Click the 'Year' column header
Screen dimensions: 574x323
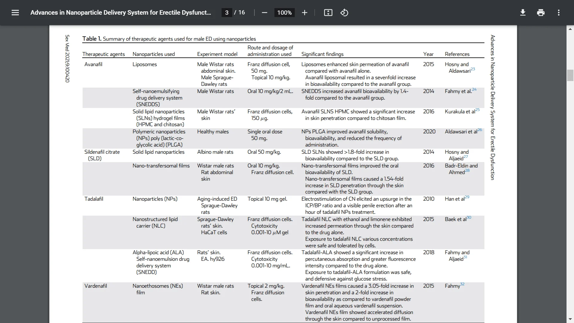pos(428,54)
